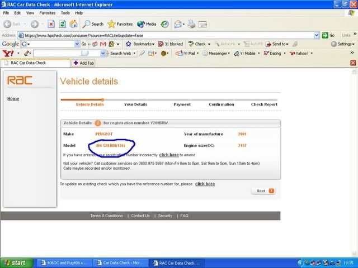
Task: Click the green Go button
Action: click(328, 35)
